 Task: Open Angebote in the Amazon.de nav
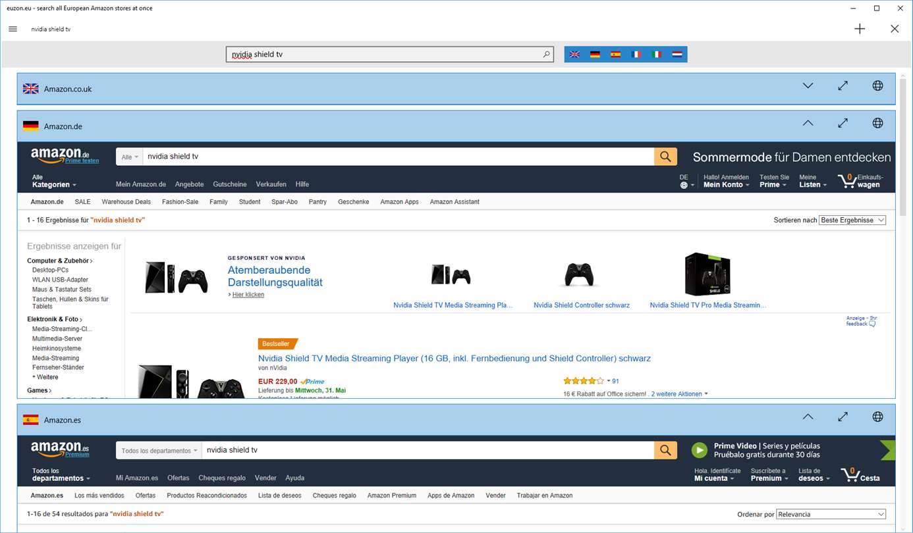coord(189,184)
